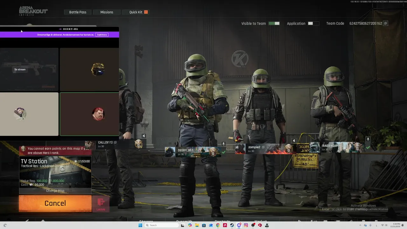Click the CALL(911) player name tag
The width and height of the screenshot is (407, 229).
click(105, 142)
